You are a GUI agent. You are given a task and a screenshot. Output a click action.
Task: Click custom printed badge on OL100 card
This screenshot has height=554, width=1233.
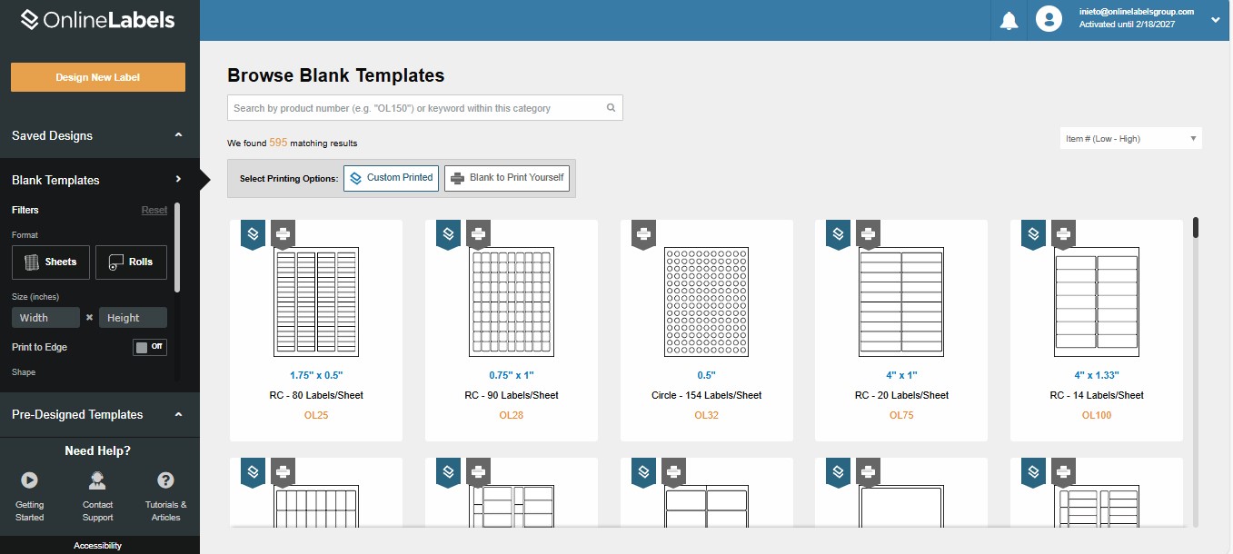(1033, 233)
